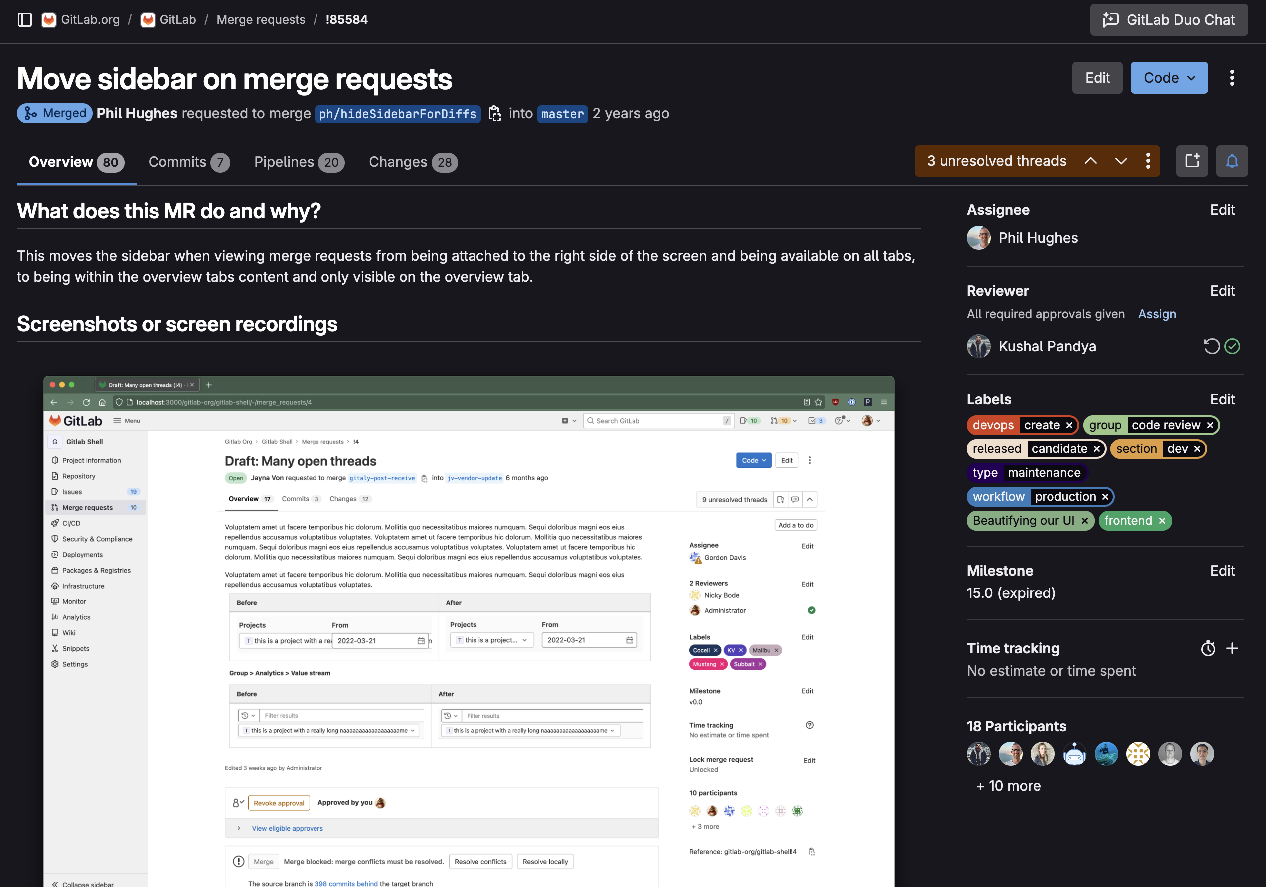Open the Code dropdown
The image size is (1266, 887).
point(1169,78)
